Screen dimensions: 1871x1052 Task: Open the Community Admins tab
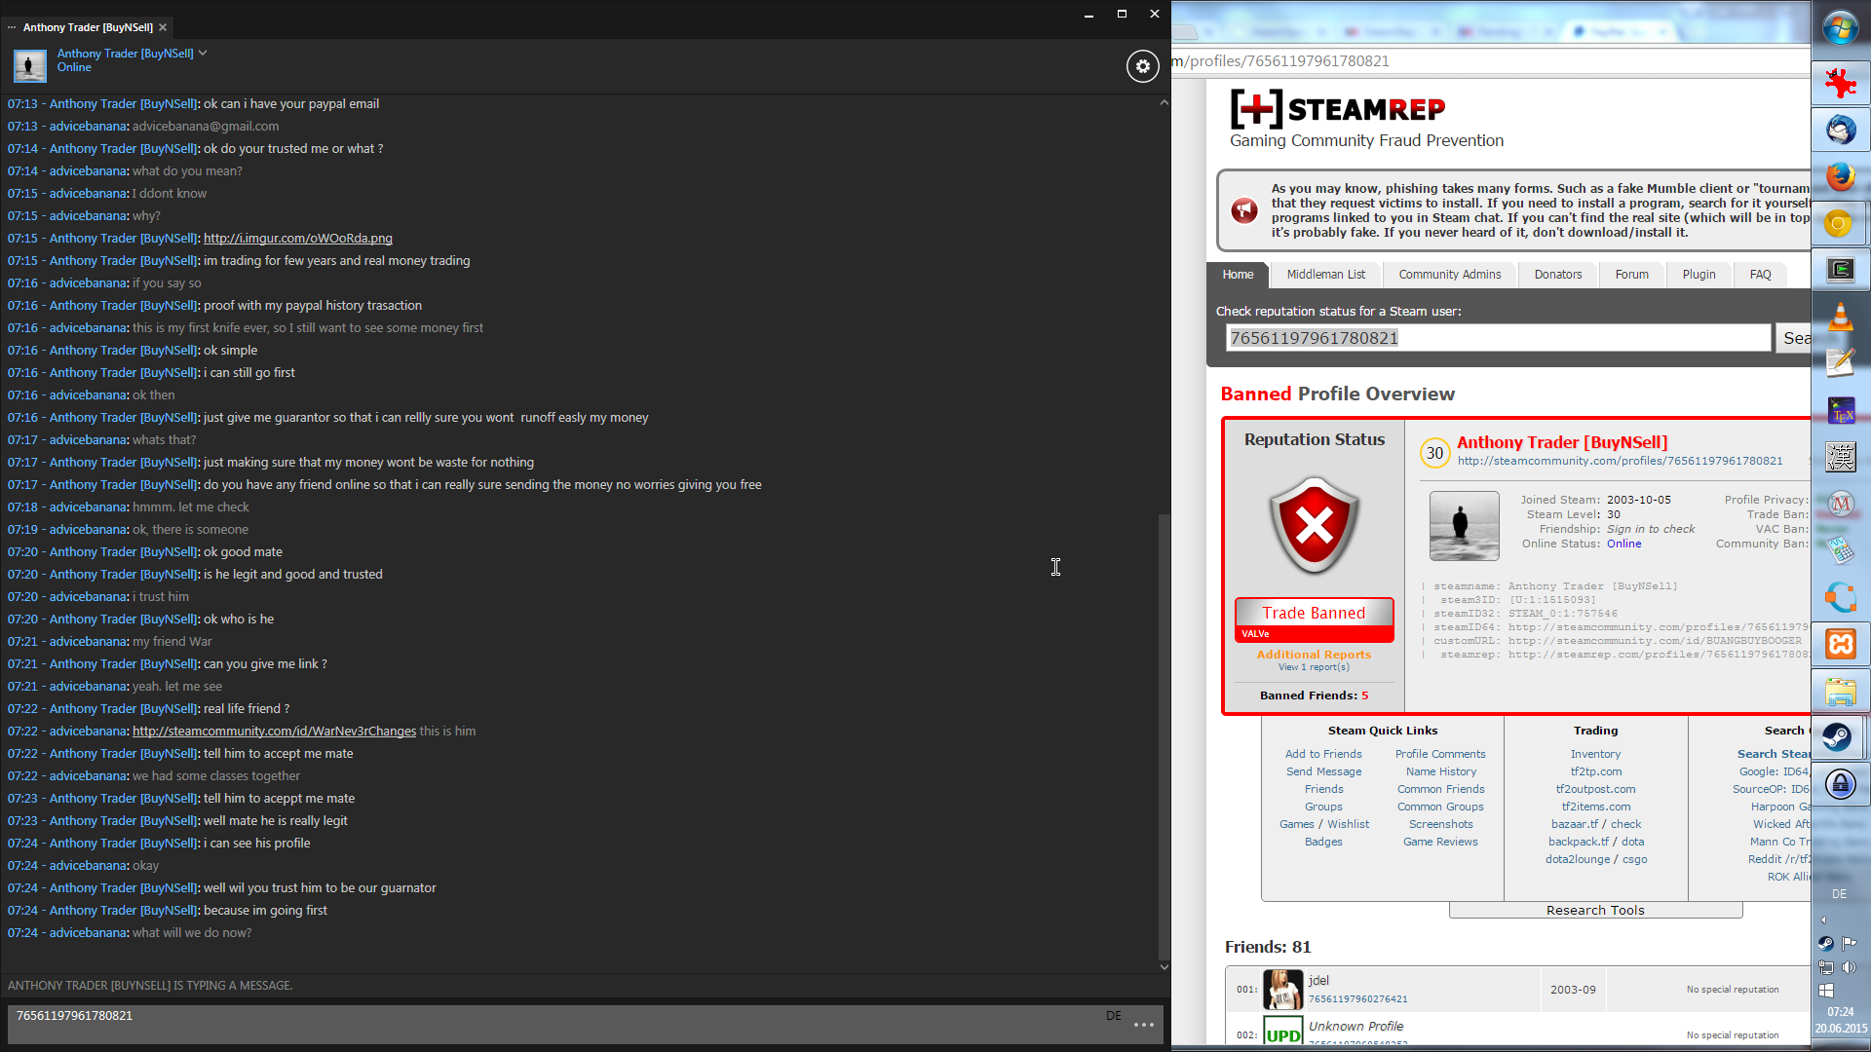click(x=1449, y=275)
